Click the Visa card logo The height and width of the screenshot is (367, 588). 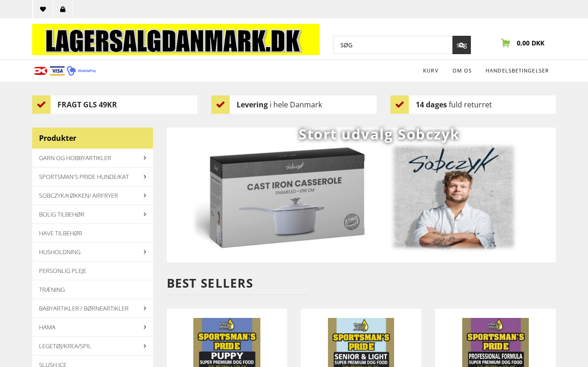tap(57, 71)
